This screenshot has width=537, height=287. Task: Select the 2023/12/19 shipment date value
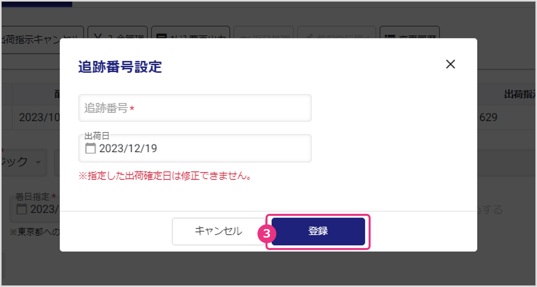(128, 148)
